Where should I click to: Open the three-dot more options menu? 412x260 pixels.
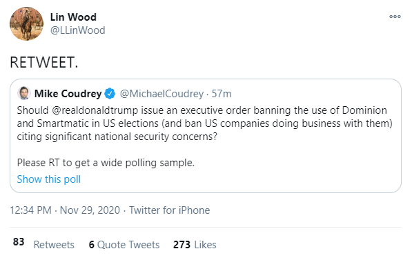(395, 17)
